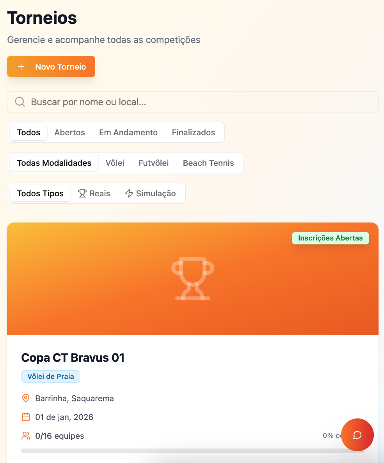Click the magnifying glass search icon
The image size is (384, 463).
[x=20, y=102]
